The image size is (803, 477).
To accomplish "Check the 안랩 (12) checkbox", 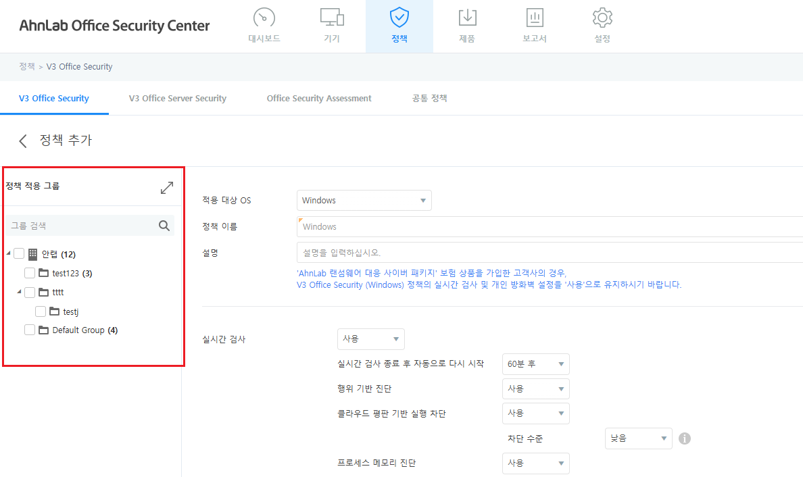I will tap(19, 254).
